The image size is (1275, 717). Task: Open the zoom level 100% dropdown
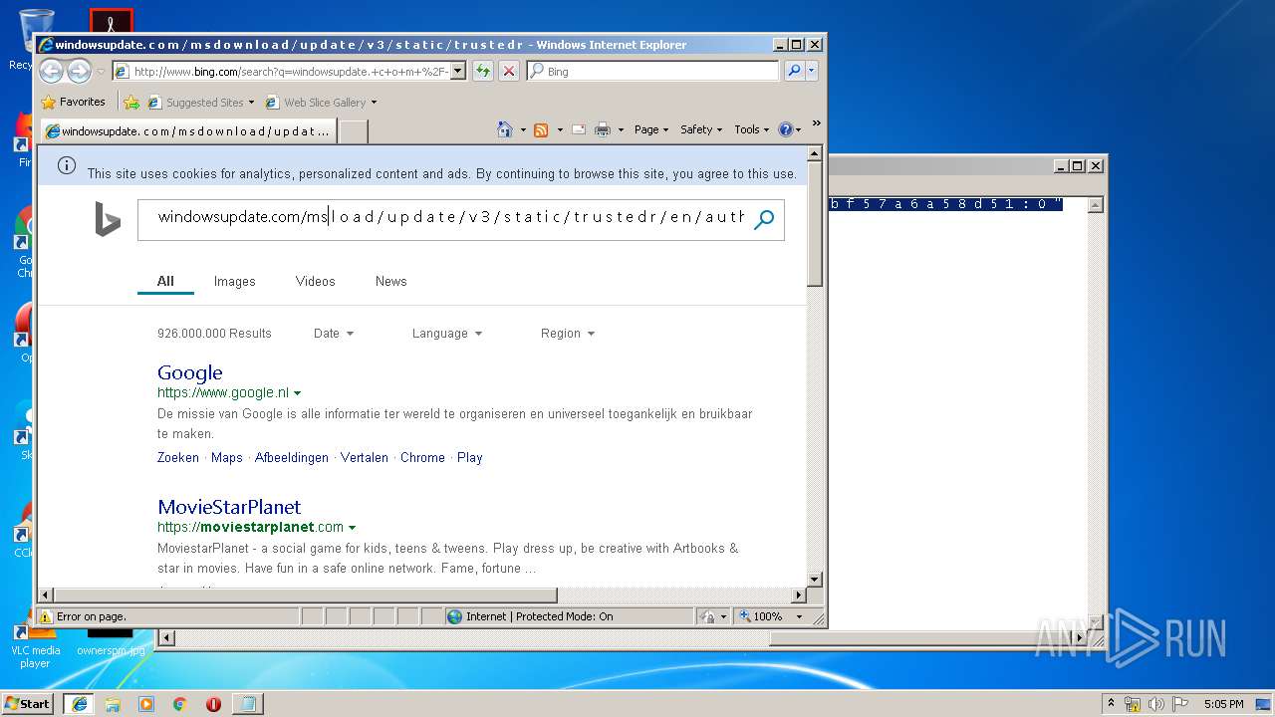coord(799,616)
